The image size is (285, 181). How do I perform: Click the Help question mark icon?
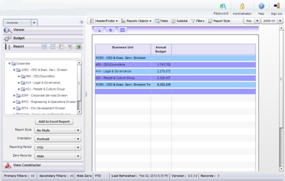(x=261, y=6)
